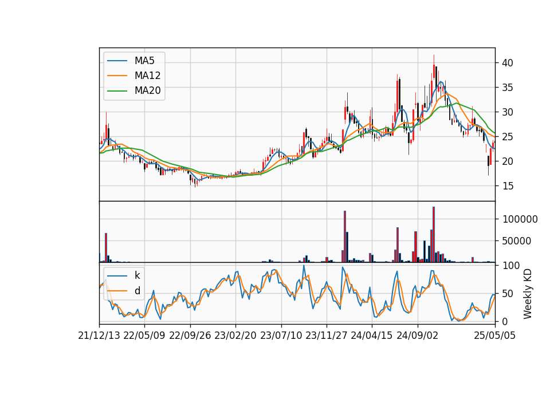Click the 24/09/02 date label
Viewport: 550px width, 395px height.
(x=418, y=336)
